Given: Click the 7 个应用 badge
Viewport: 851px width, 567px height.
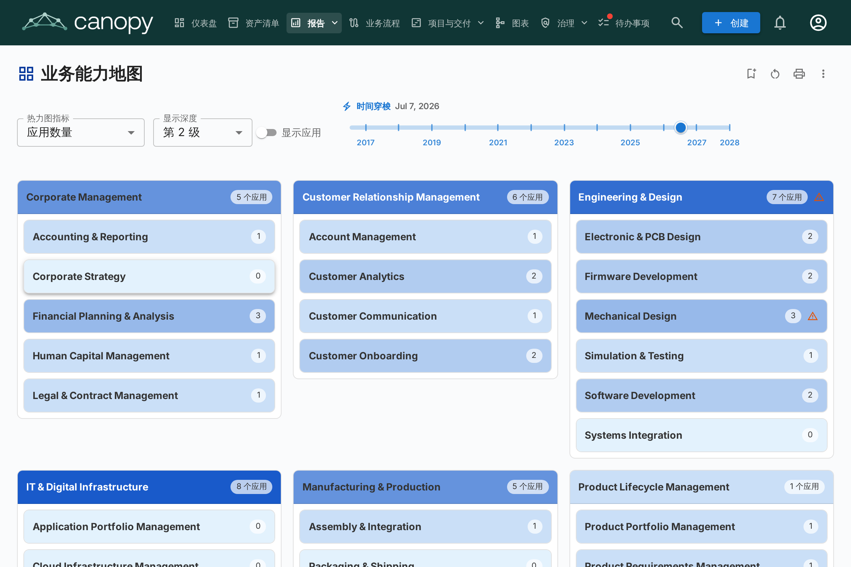Looking at the screenshot, I should click(786, 197).
